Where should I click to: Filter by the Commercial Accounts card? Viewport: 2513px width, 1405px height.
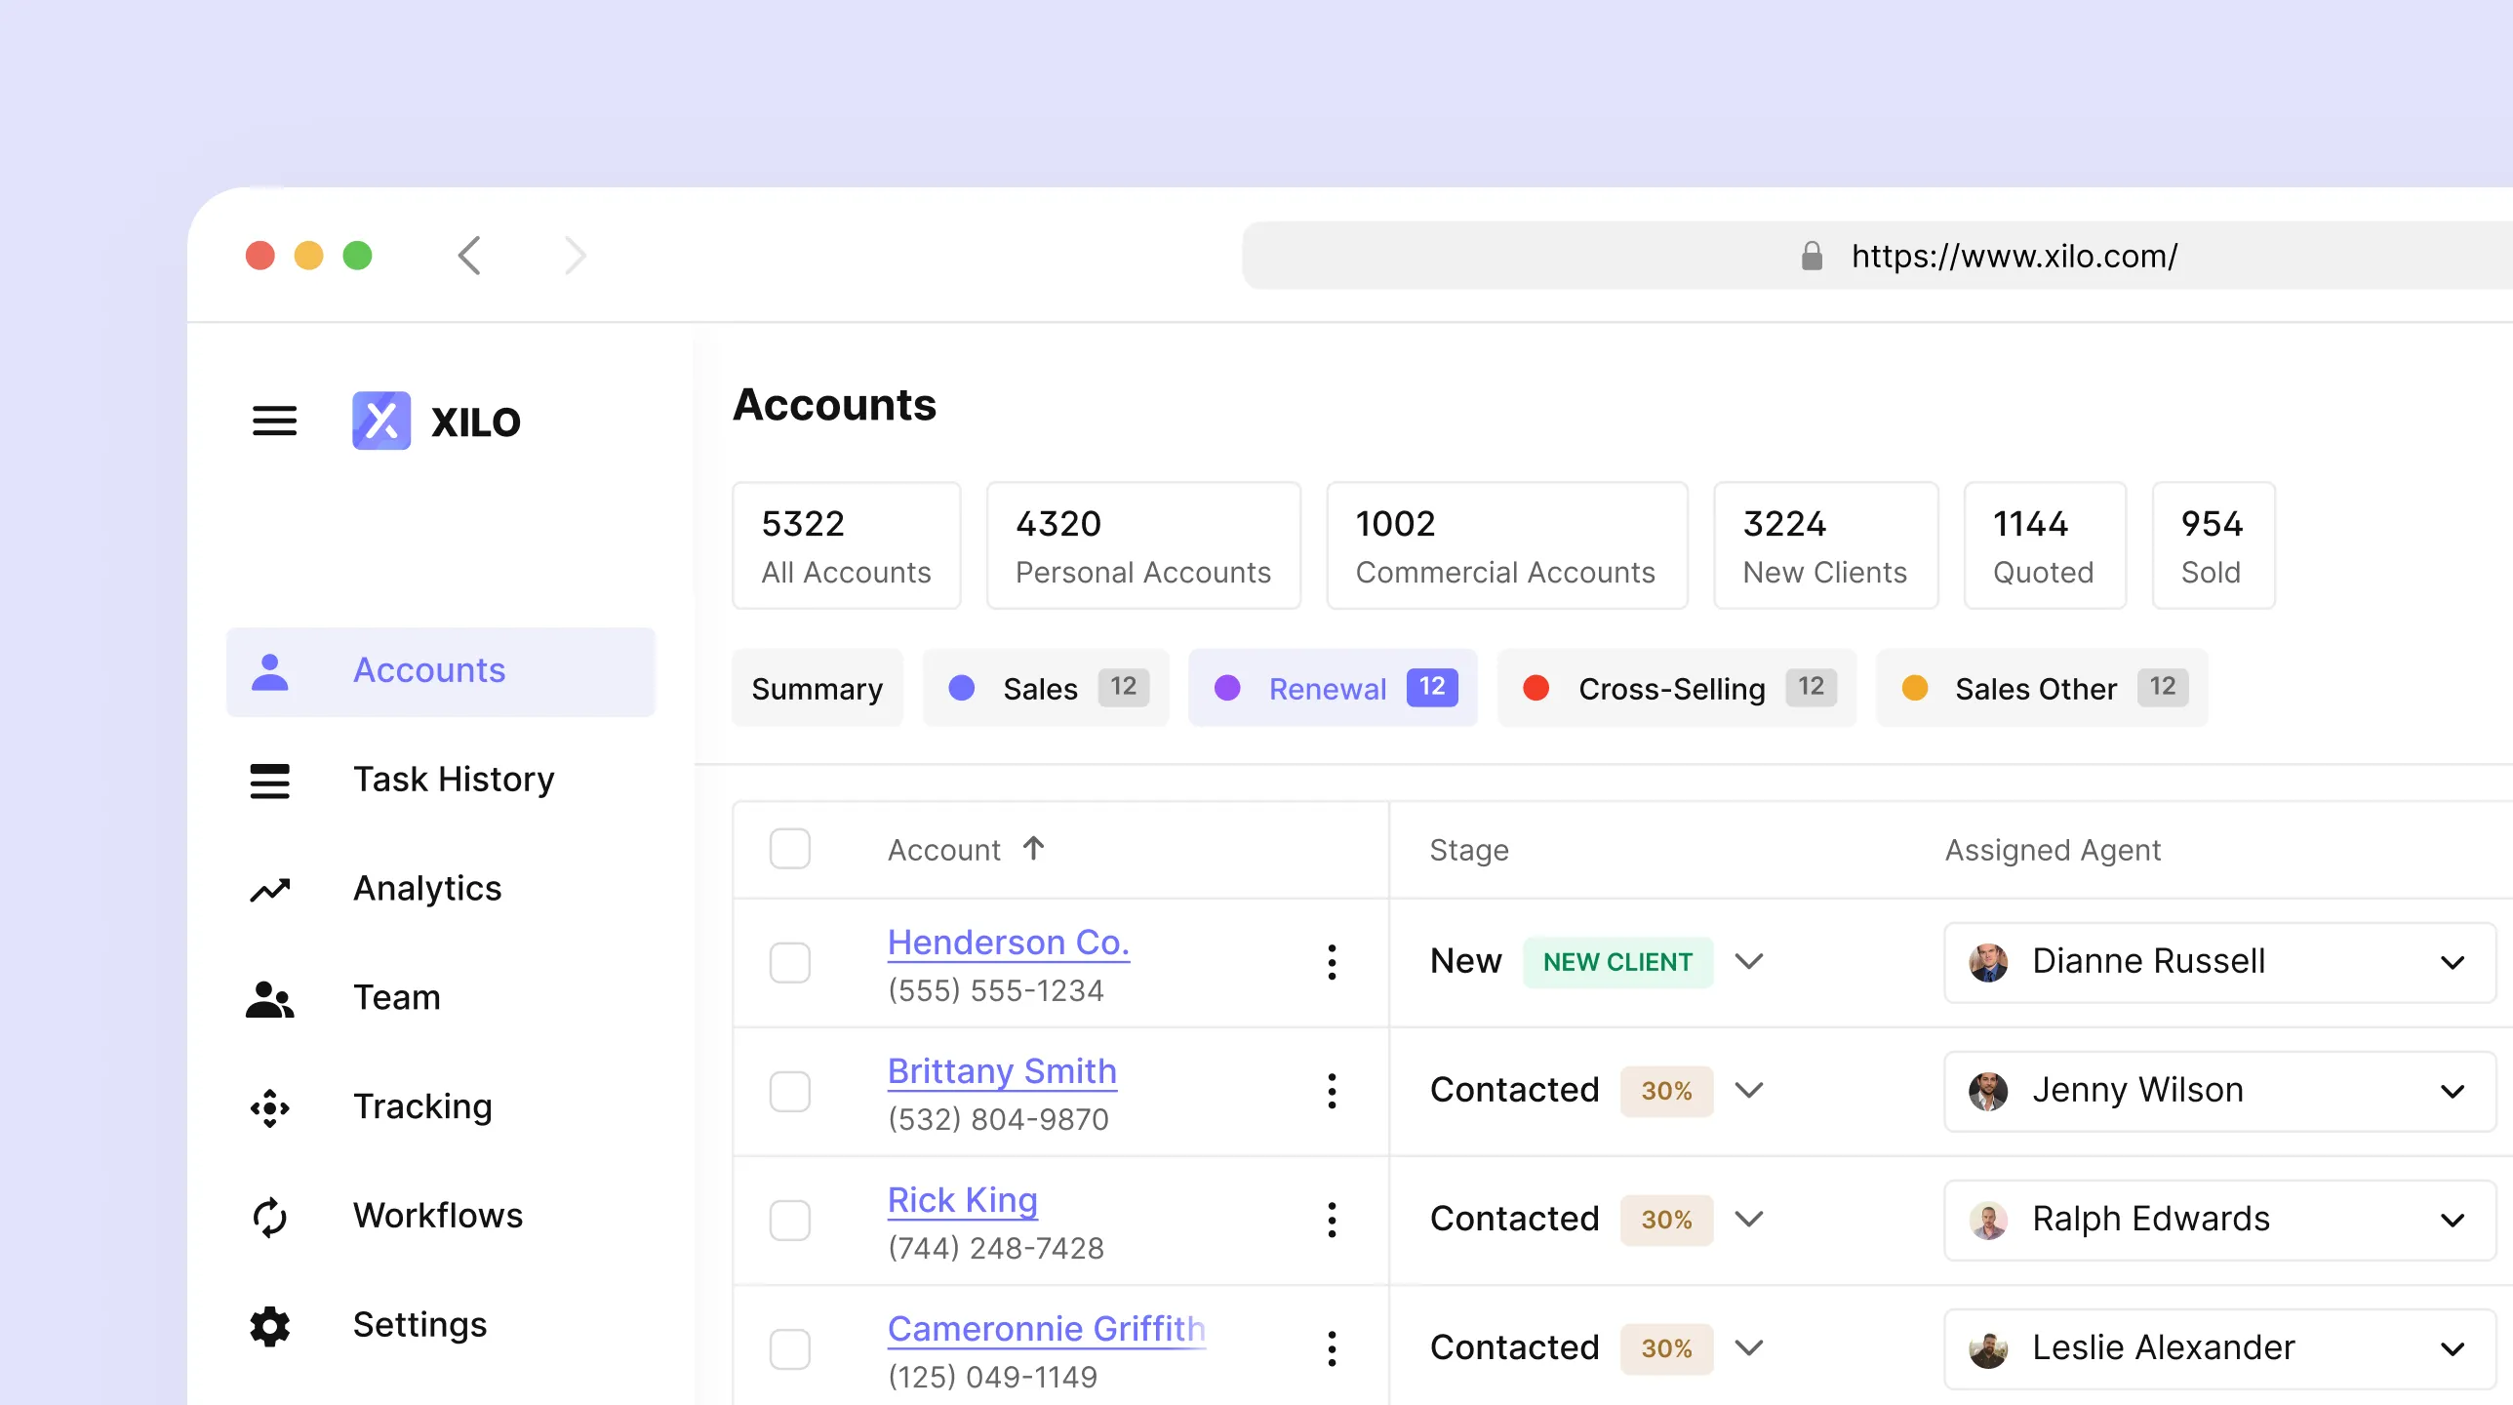(1505, 545)
